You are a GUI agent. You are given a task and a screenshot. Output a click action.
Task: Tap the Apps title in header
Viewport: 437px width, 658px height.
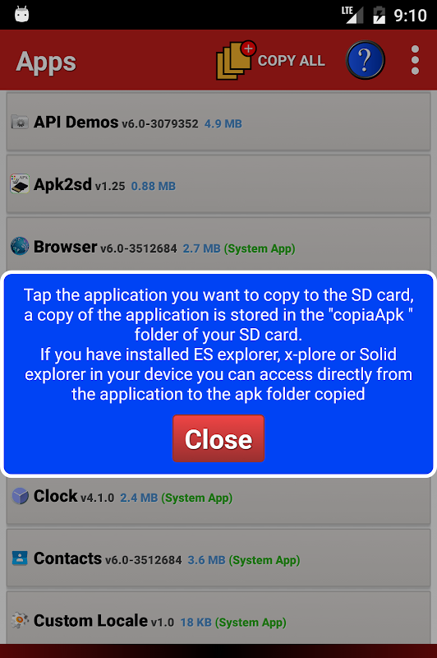pos(46,62)
